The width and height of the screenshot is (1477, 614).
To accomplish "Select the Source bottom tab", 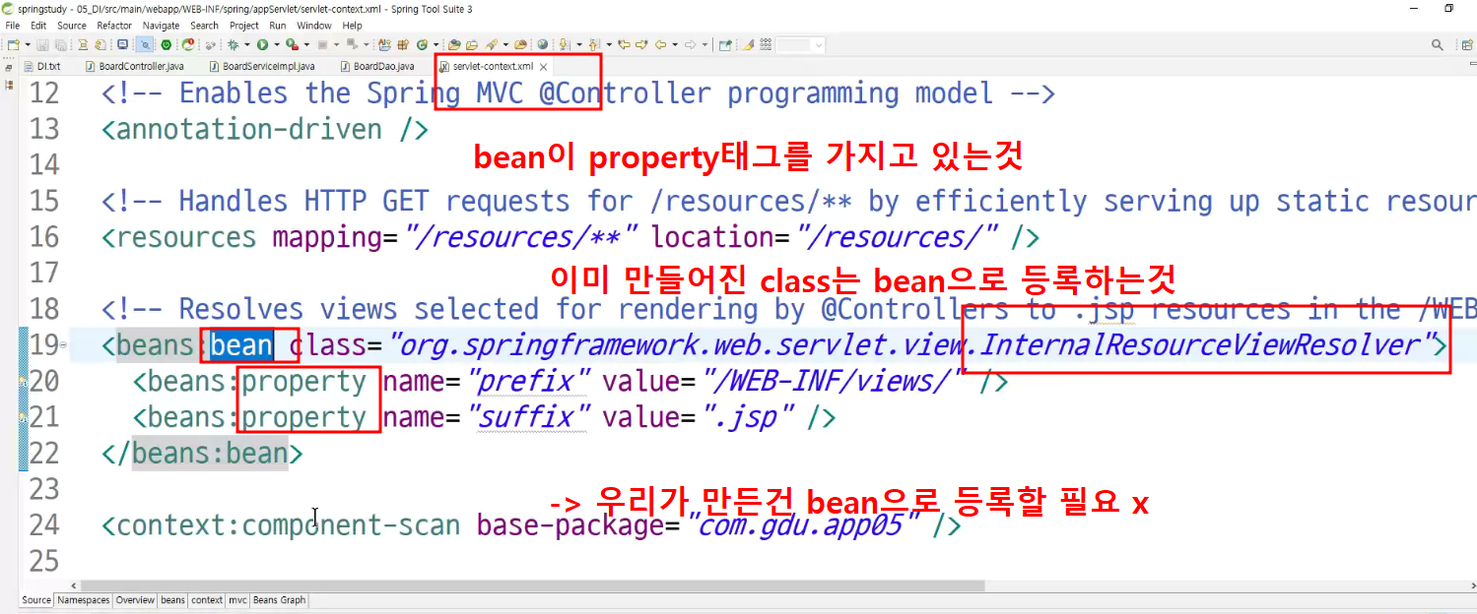I will point(36,600).
